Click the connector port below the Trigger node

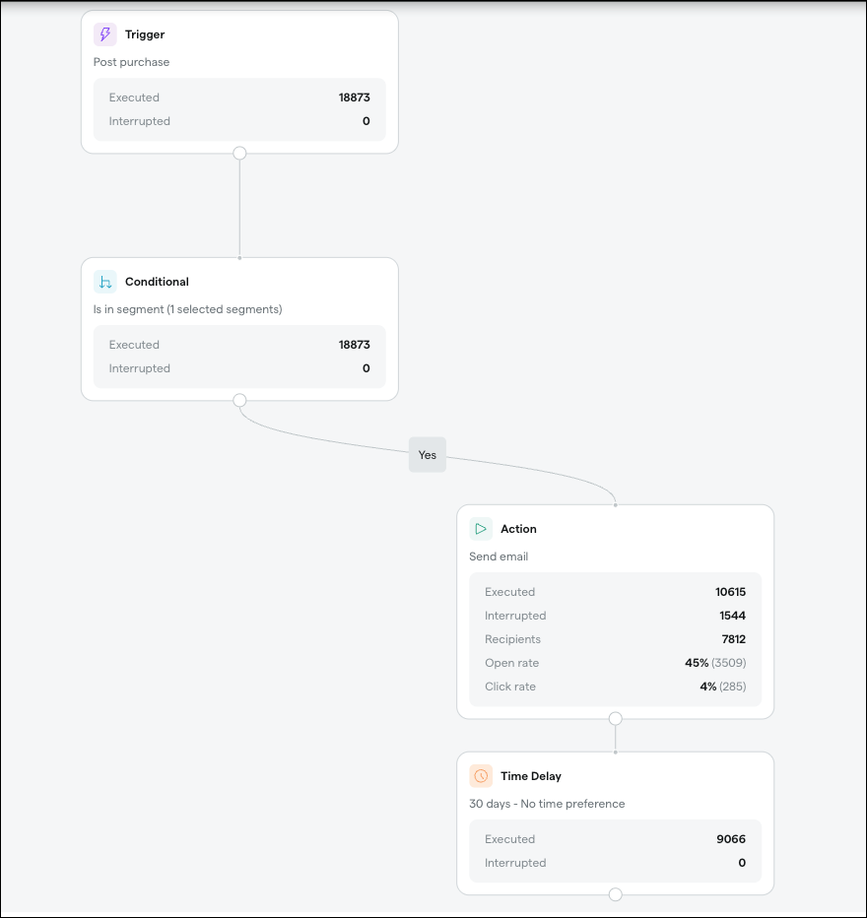click(x=239, y=153)
